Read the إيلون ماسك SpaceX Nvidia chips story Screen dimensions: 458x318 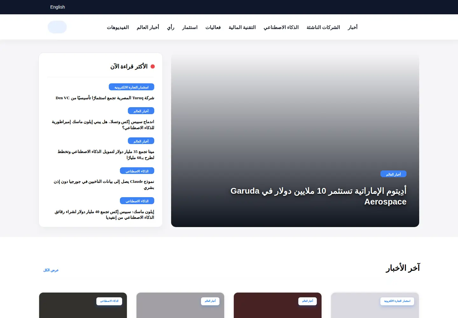click(x=104, y=214)
